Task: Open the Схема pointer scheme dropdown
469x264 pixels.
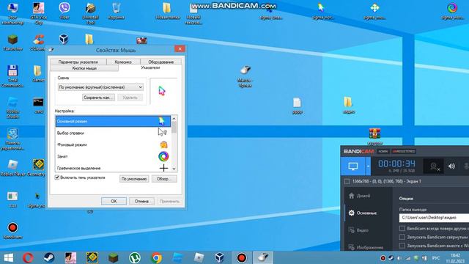Action: click(x=100, y=87)
